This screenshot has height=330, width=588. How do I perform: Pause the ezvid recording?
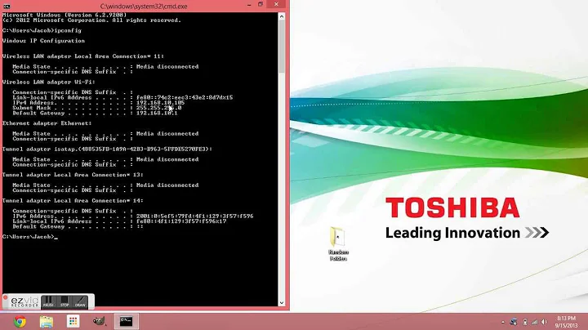pyautogui.click(x=48, y=301)
